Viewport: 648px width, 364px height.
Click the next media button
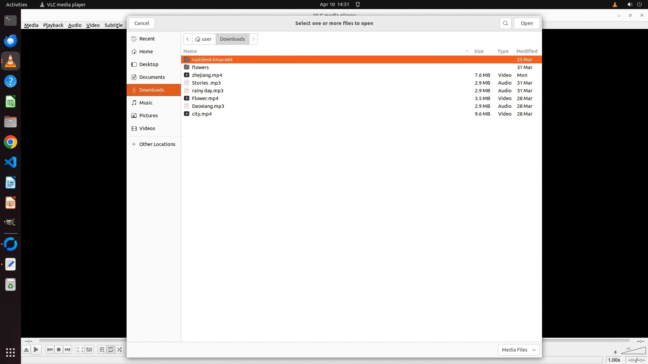click(x=67, y=350)
